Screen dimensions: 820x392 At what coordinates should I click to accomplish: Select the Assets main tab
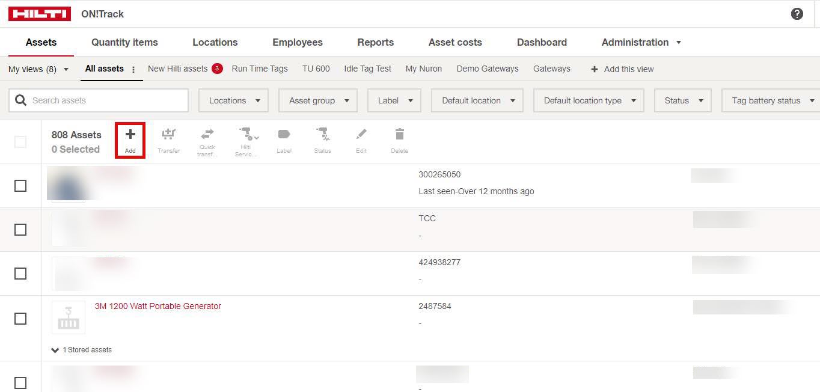click(x=41, y=42)
